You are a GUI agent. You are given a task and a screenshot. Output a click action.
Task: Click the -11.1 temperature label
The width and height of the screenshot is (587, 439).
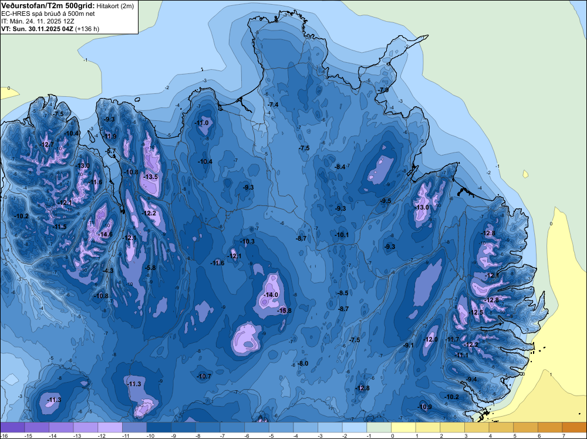tap(461, 355)
